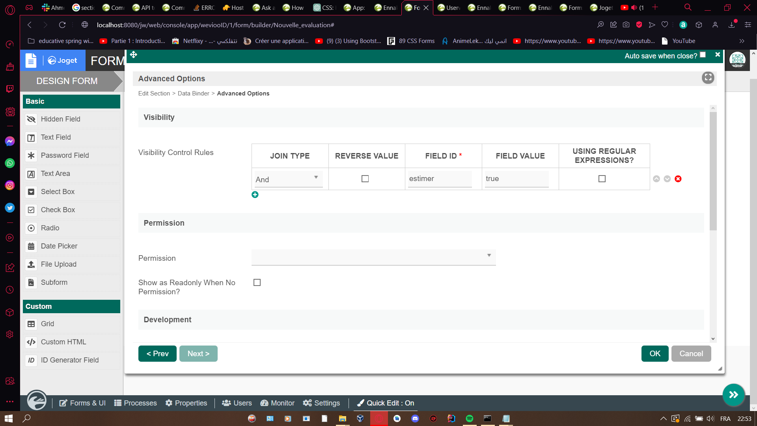The image size is (757, 426).
Task: Expand the Permission dropdown
Action: 373,256
